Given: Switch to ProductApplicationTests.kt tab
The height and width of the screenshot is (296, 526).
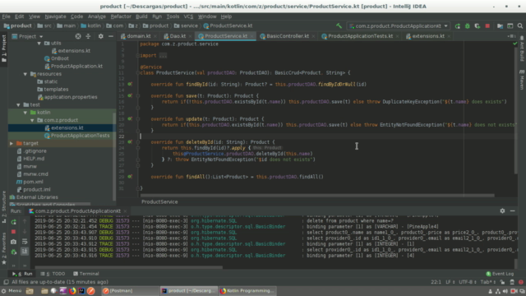Looking at the screenshot, I should [x=360, y=36].
